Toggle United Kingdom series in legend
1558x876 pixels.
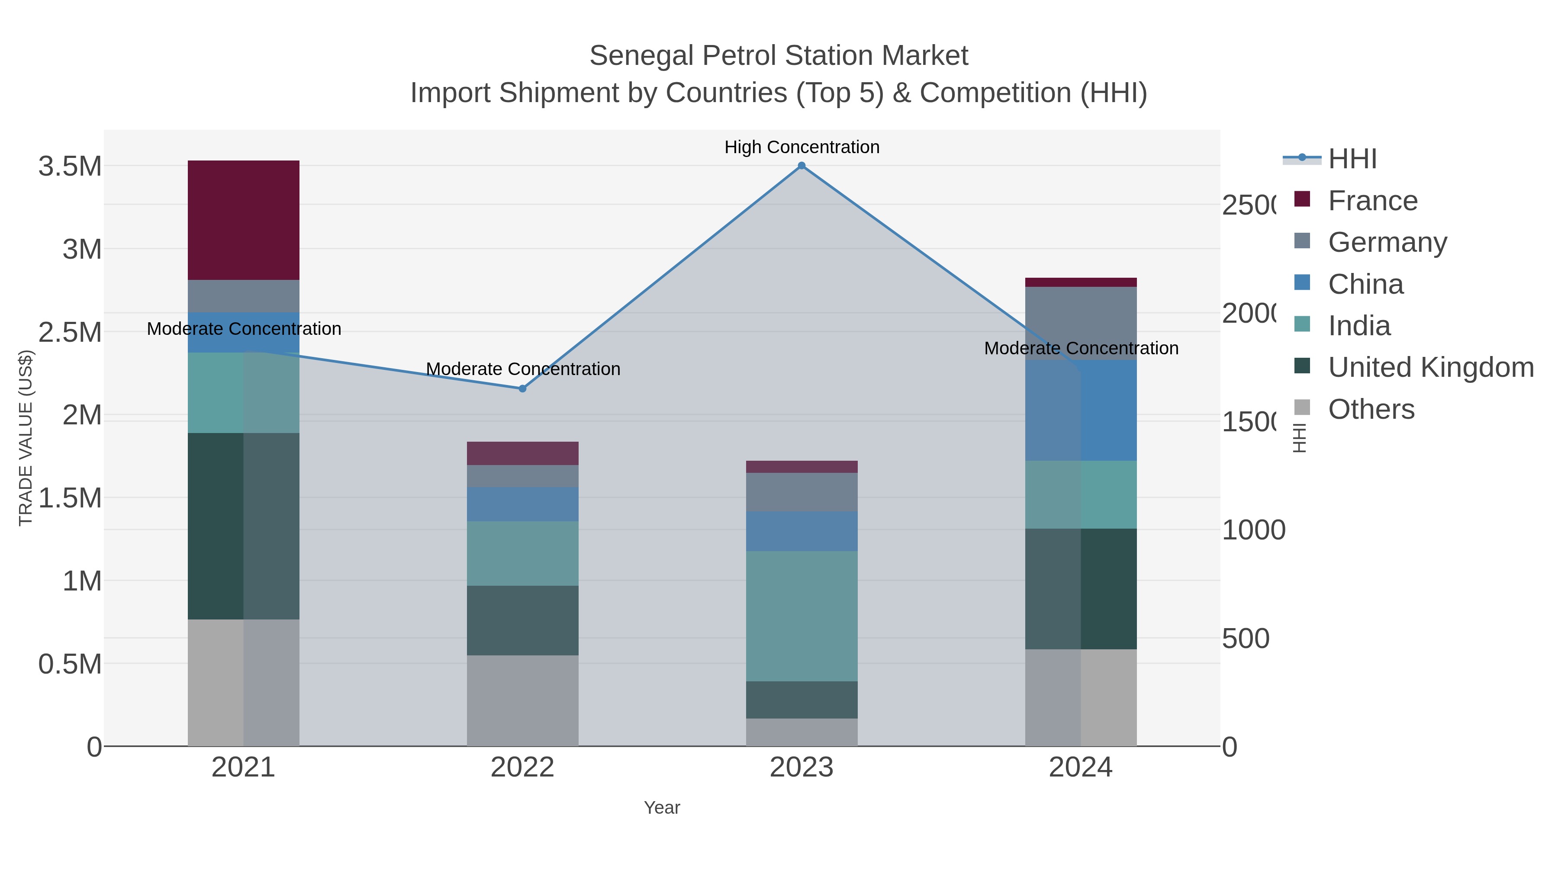(1414, 367)
